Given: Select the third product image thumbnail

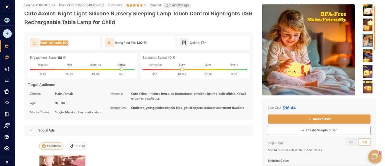Looking at the screenshot, I should (x=367, y=41).
